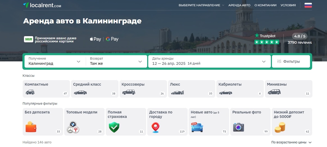Click the MIR card payment icon
This screenshot has height=147, width=327.
click(29, 39)
